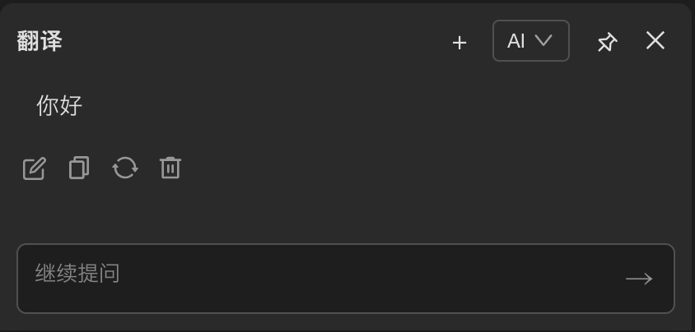The image size is (695, 332).
Task: Regenerate the translation response
Action: [x=125, y=168]
